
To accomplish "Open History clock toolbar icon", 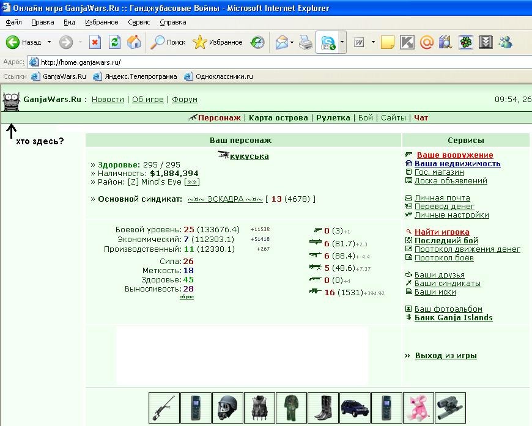I will point(257,42).
